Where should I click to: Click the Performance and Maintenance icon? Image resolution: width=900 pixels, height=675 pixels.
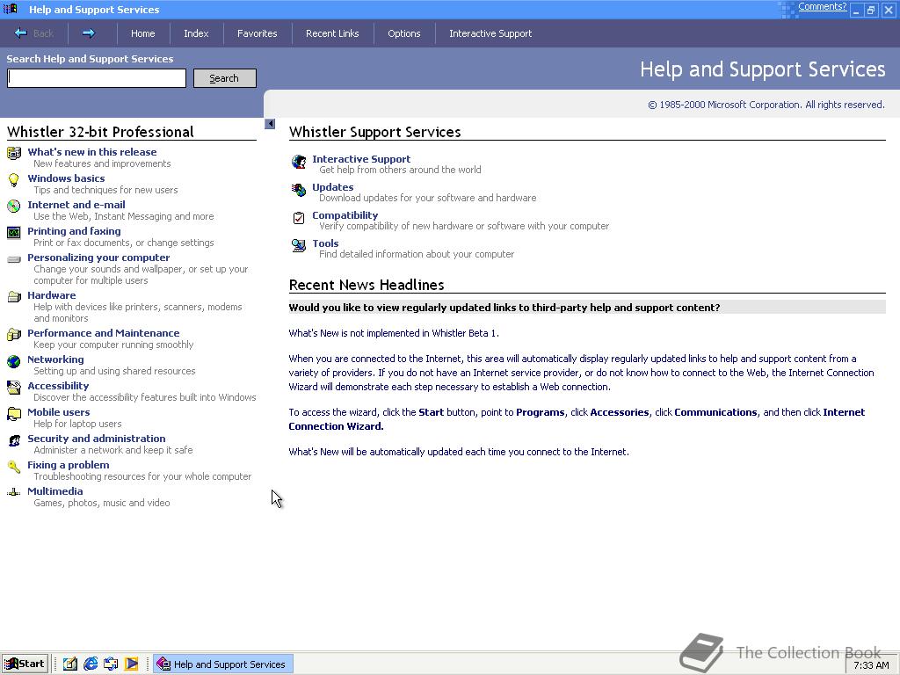tap(14, 334)
